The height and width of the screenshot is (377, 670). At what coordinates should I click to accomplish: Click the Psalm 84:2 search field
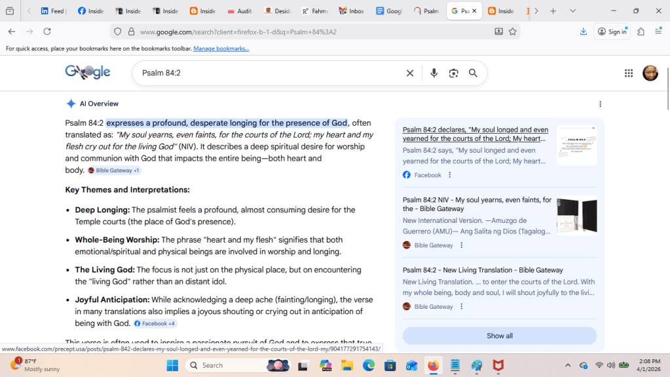269,73
